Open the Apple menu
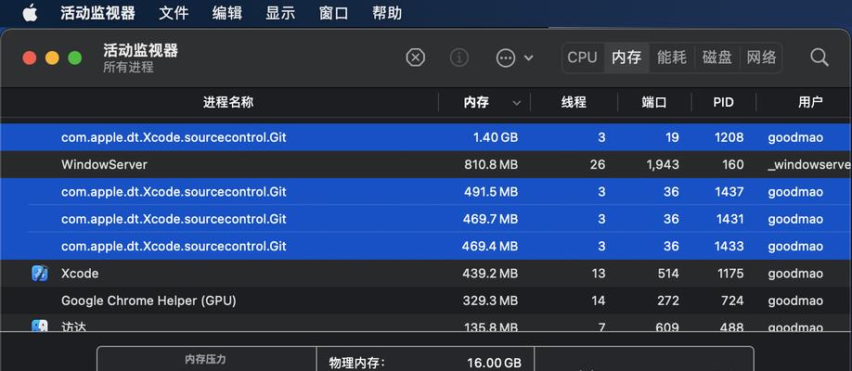 tap(30, 13)
